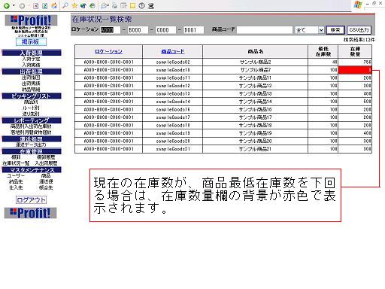Open the mail icon dropdown arrow

(108, 6)
